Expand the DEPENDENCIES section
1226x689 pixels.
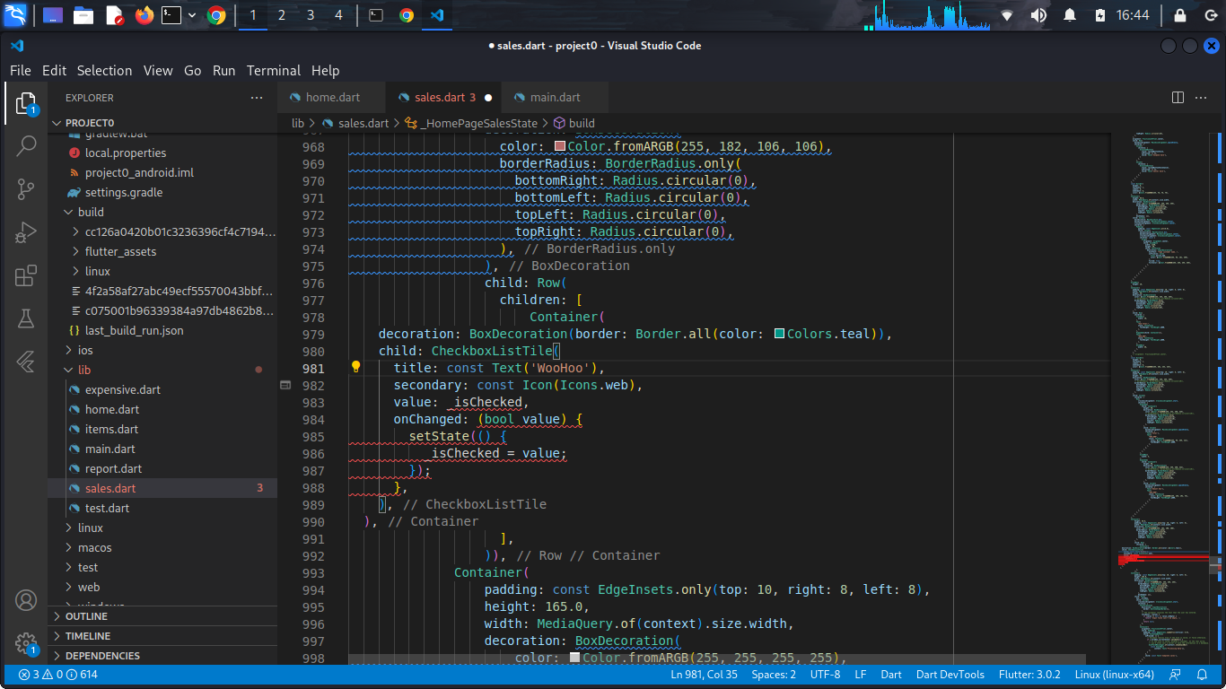click(x=162, y=656)
